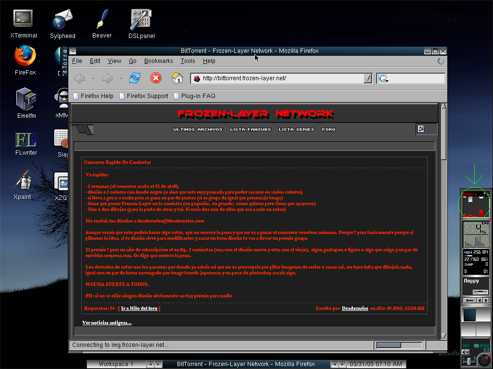The image size is (493, 369).
Task: Click the right arrow in the mount applet
Action: tap(486, 301)
